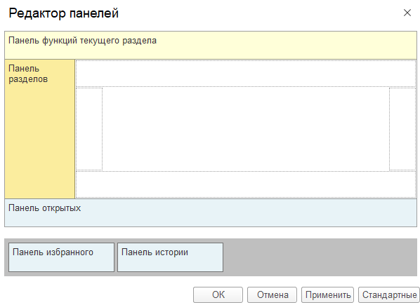Click the empty top drop zone
This screenshot has width=420, height=305.
pyautogui.click(x=246, y=74)
